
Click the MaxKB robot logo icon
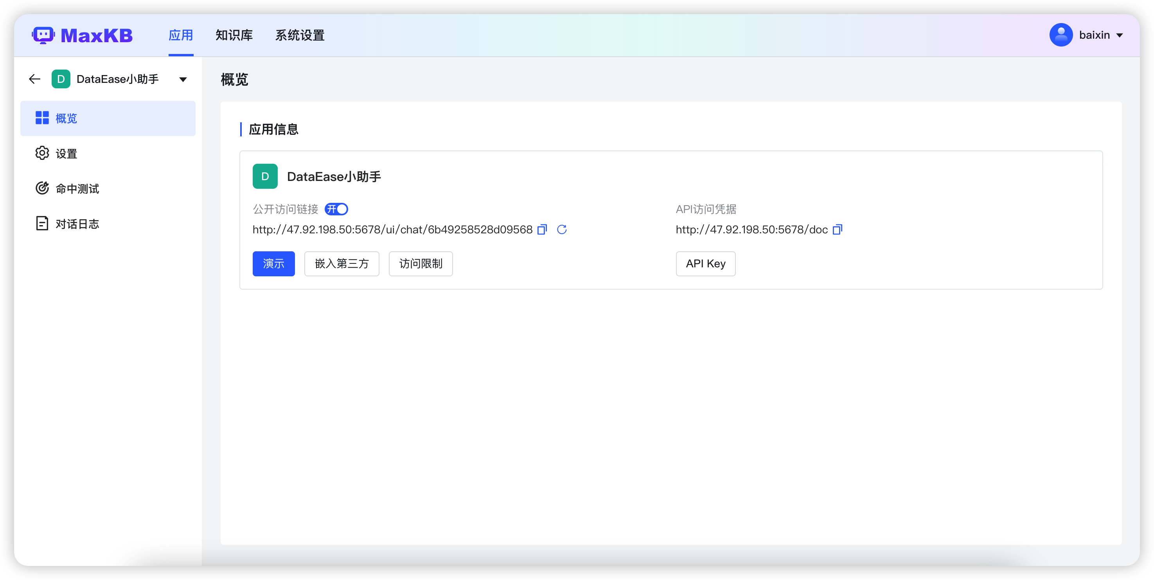click(43, 35)
